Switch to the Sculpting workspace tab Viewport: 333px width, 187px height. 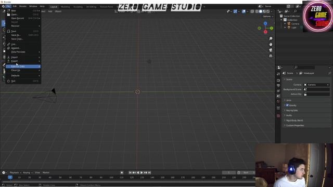pyautogui.click(x=78, y=7)
